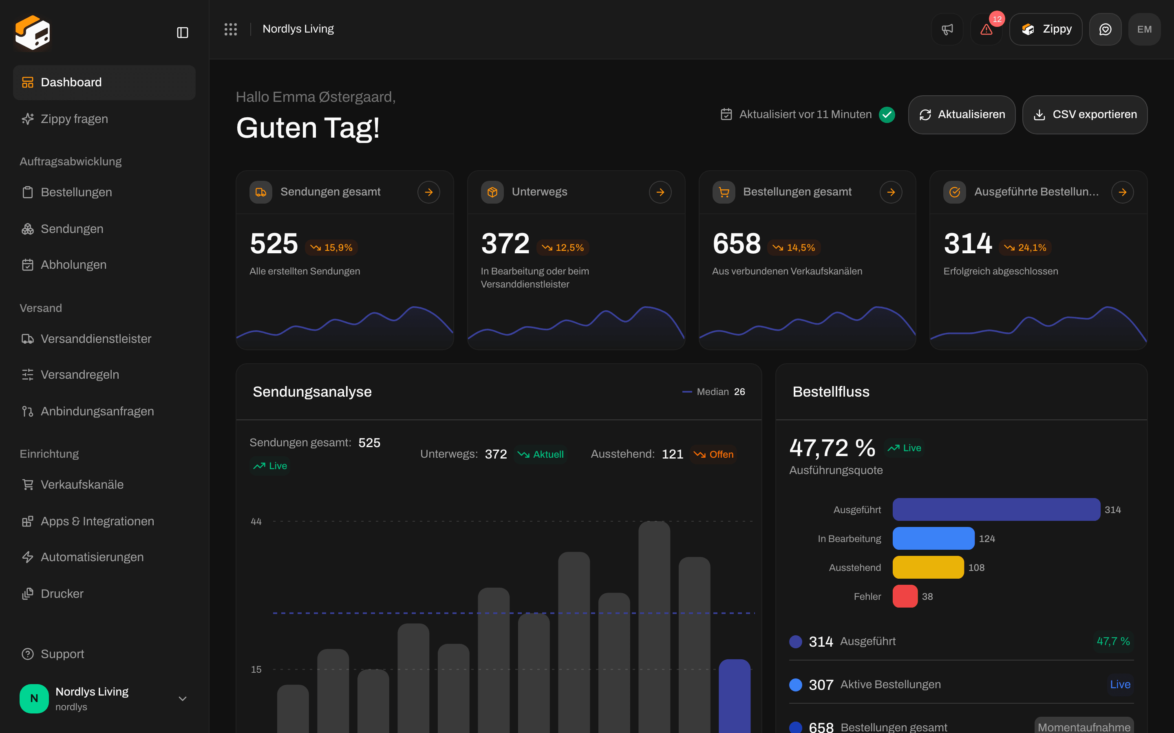The width and height of the screenshot is (1174, 733).
Task: Open Abholungen in the sidebar
Action: [104, 265]
